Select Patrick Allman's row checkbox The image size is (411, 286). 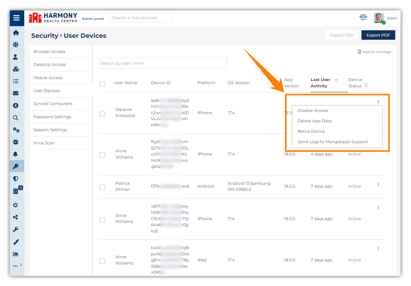[x=102, y=187]
